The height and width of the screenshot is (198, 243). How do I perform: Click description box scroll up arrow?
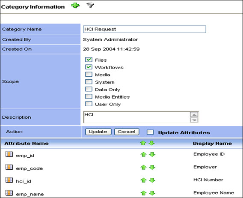[x=194, y=114]
